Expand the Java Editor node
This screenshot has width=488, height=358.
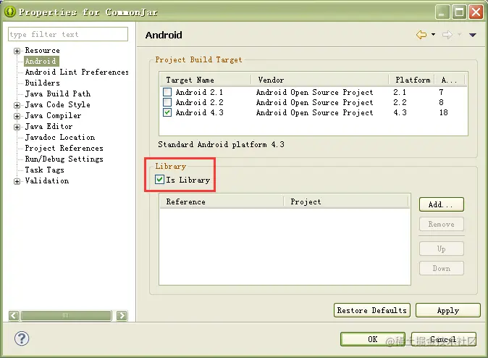(17, 127)
